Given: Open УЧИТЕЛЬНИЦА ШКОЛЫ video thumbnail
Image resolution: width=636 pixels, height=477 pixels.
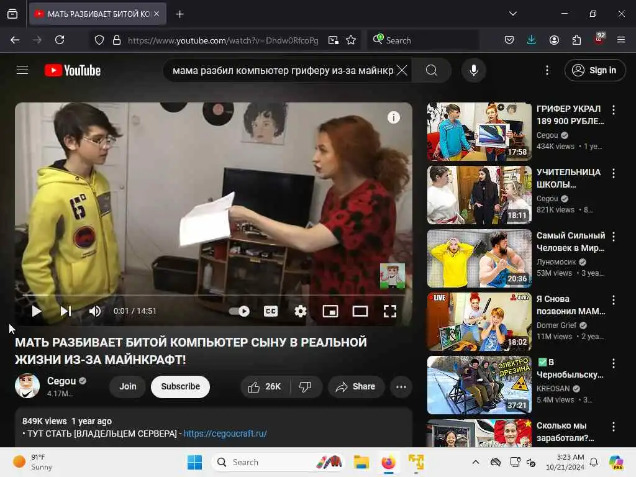Looking at the screenshot, I should (479, 194).
